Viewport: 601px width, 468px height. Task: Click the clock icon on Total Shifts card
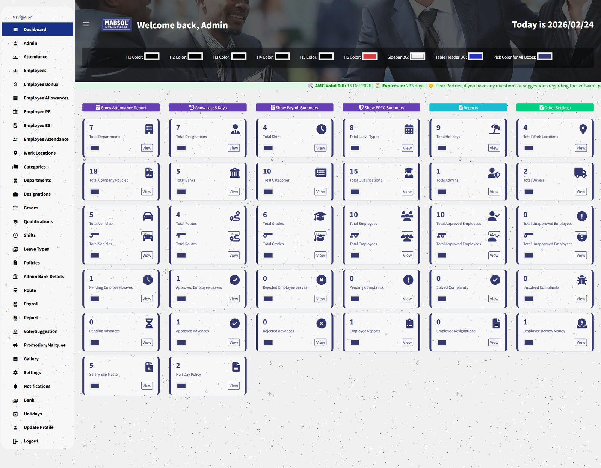coord(321,129)
